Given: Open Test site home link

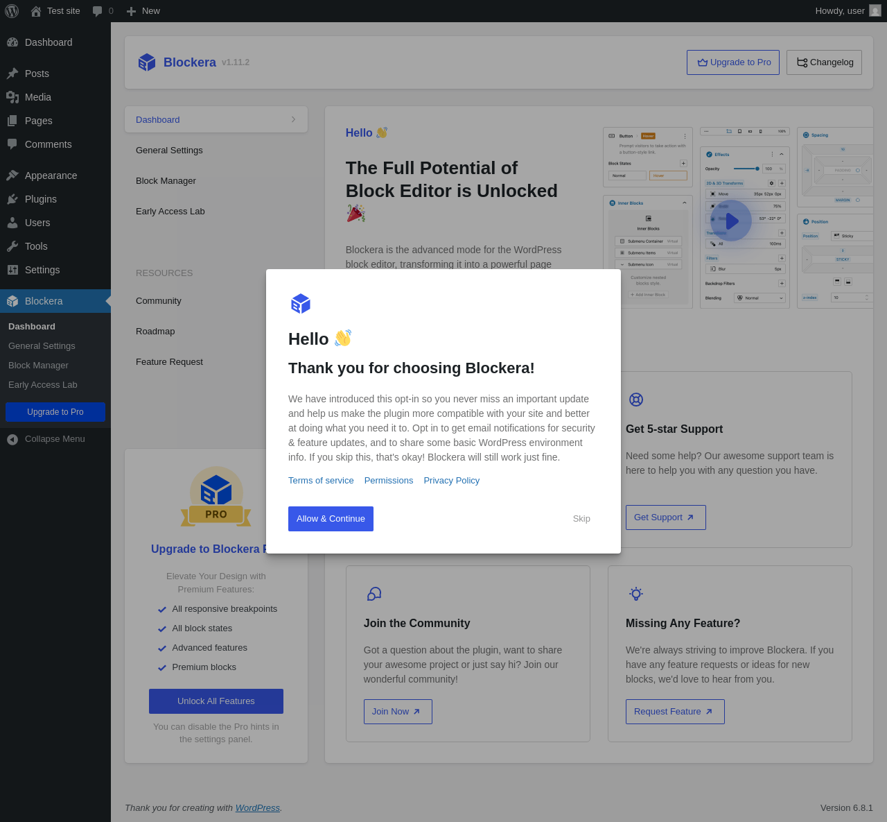Looking at the screenshot, I should click(x=55, y=11).
